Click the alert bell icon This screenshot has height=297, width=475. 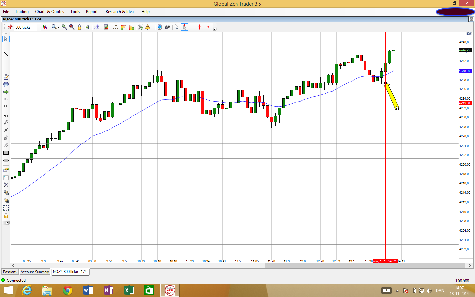(148, 27)
